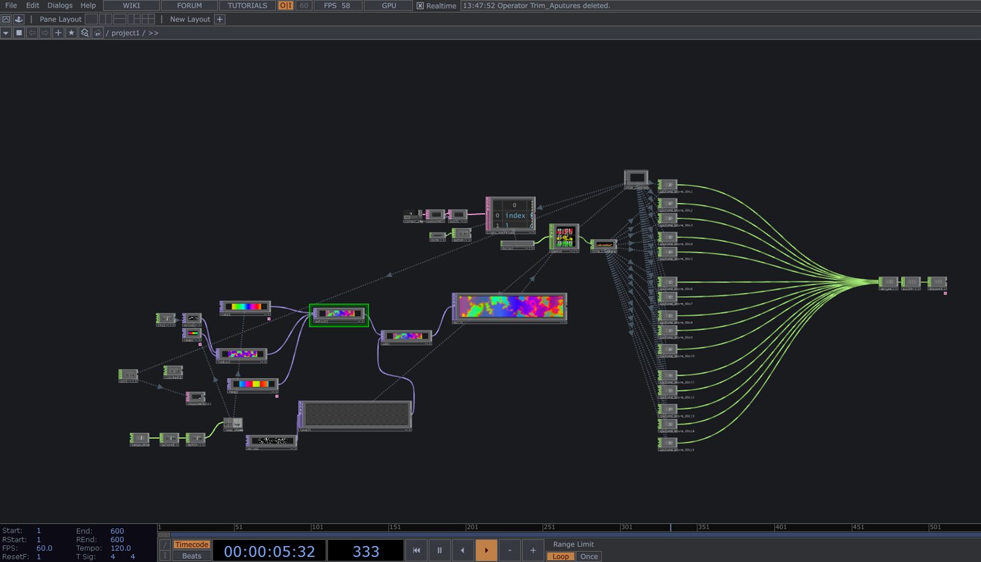This screenshot has width=981, height=562.
Task: Click the pane square icon
Action: 19,33
